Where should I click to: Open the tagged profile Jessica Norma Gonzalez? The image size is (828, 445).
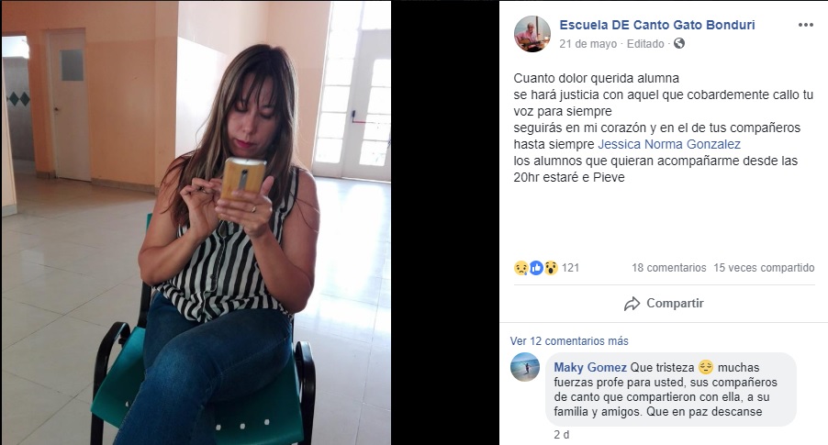669,144
